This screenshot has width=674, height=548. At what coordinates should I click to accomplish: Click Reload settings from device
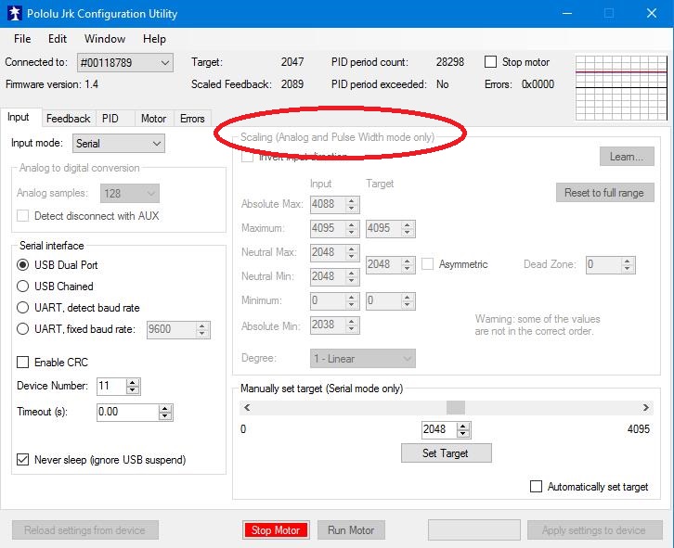85,530
